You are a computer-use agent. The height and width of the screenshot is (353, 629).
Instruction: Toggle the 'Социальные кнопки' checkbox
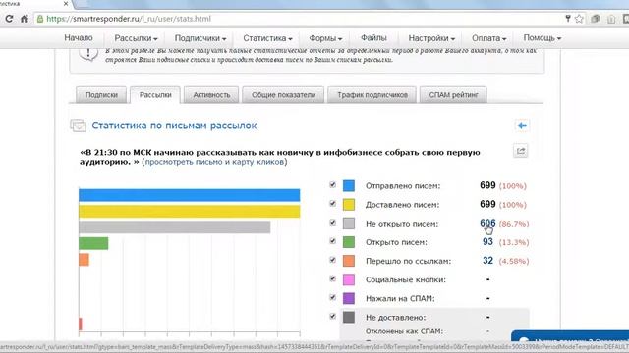pyautogui.click(x=332, y=278)
